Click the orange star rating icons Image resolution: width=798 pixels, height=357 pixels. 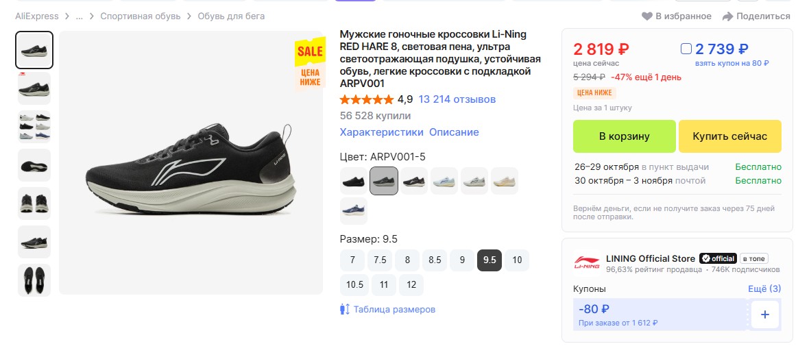click(367, 99)
